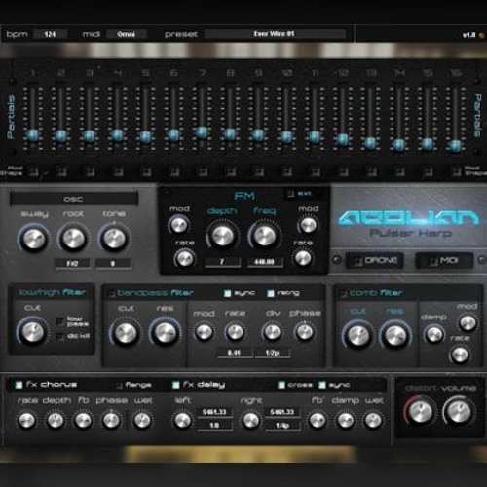The width and height of the screenshot is (487, 487).
Task: Click the distort knob
Action: pyautogui.click(x=420, y=411)
